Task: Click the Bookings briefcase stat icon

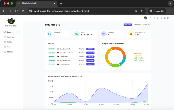Action: (49, 34)
